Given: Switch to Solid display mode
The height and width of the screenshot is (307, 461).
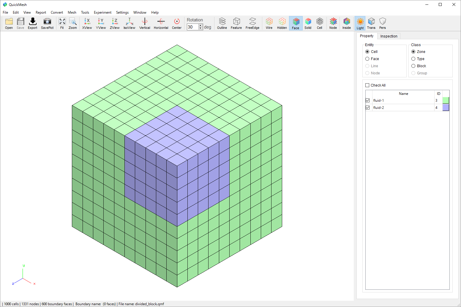Looking at the screenshot, I should coord(308,23).
